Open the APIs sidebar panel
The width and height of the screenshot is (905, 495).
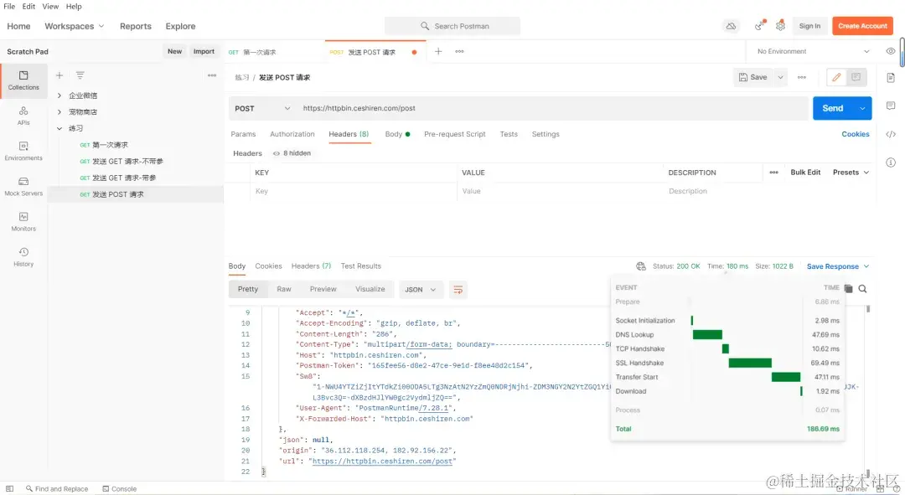[x=23, y=116]
